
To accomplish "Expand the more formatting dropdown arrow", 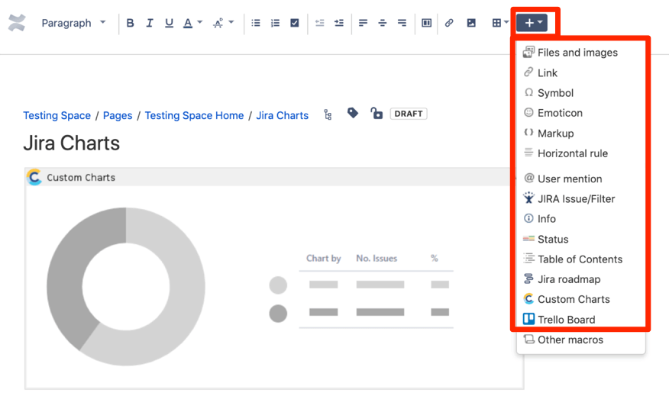I will point(231,22).
